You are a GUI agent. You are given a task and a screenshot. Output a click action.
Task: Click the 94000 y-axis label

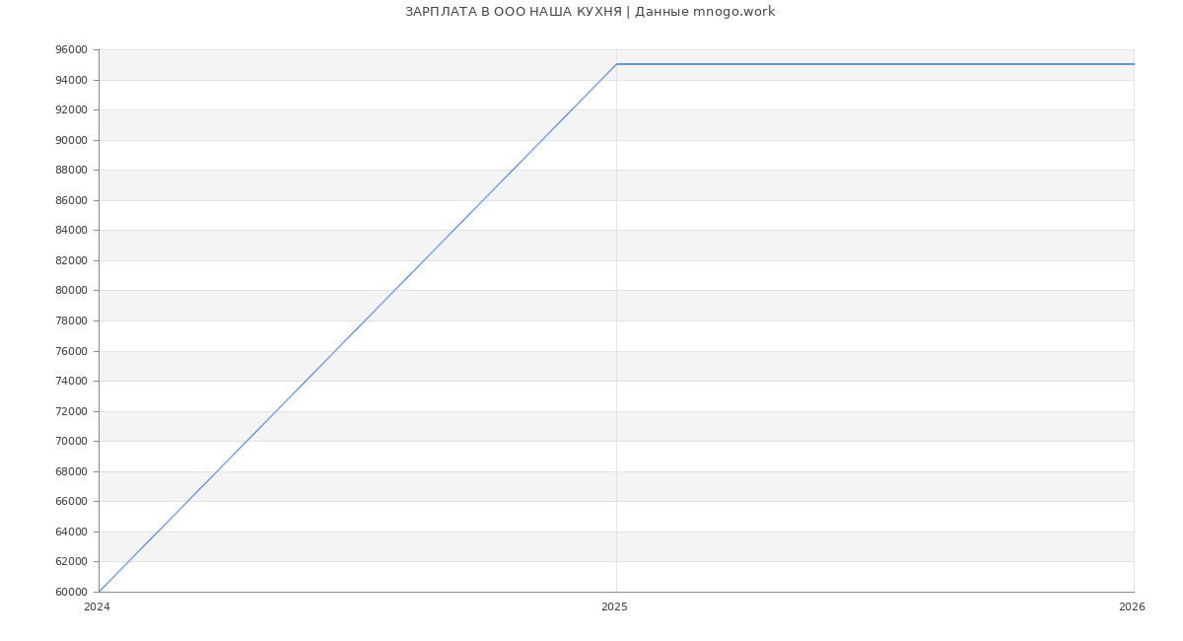(x=71, y=80)
